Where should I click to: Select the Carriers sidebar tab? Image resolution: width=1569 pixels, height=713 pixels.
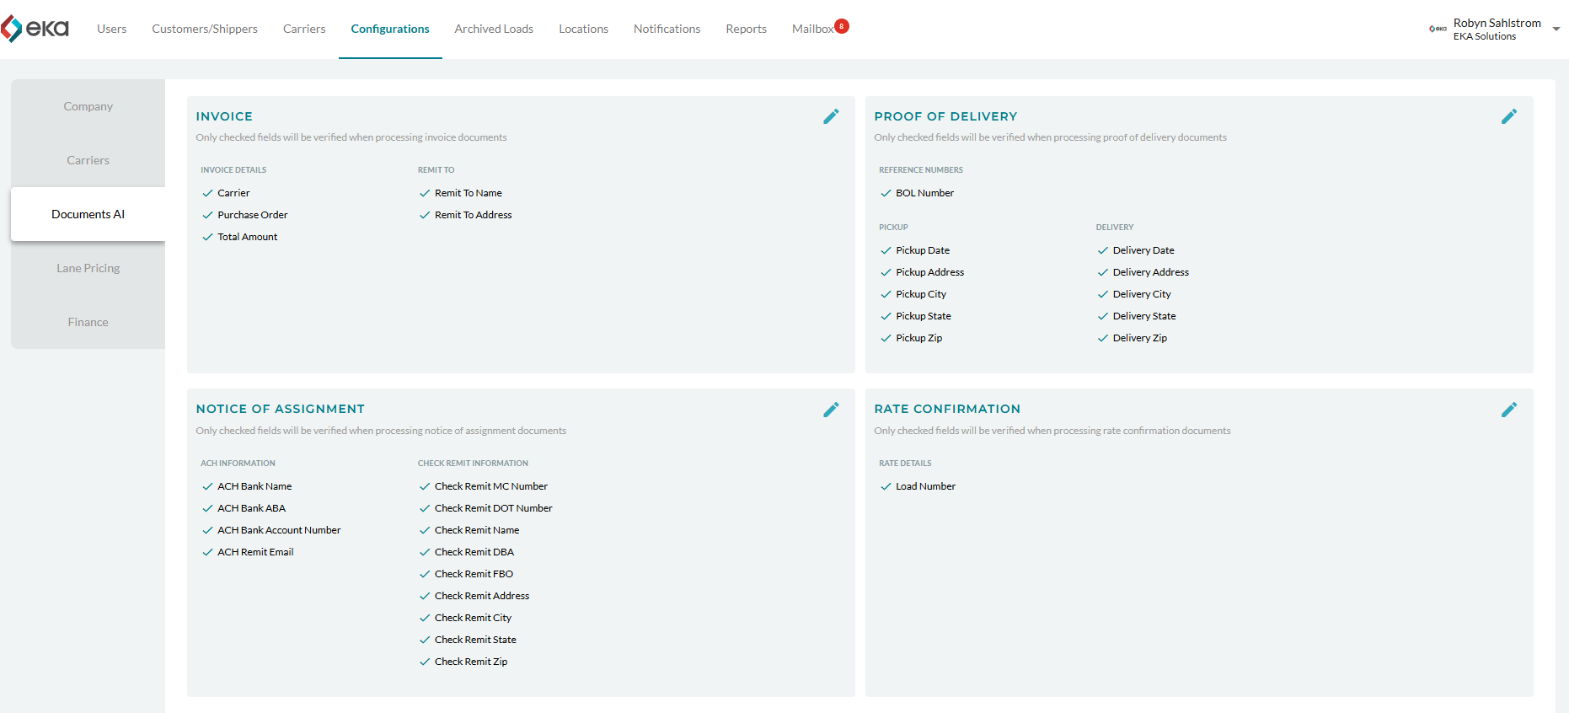pyautogui.click(x=88, y=160)
